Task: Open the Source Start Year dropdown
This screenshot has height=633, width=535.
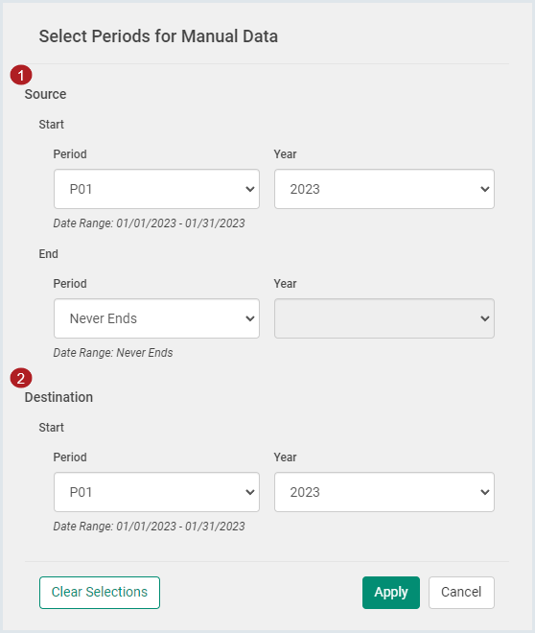Action: click(x=384, y=189)
